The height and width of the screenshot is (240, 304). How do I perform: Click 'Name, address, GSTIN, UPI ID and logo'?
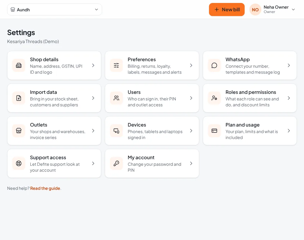(x=56, y=69)
